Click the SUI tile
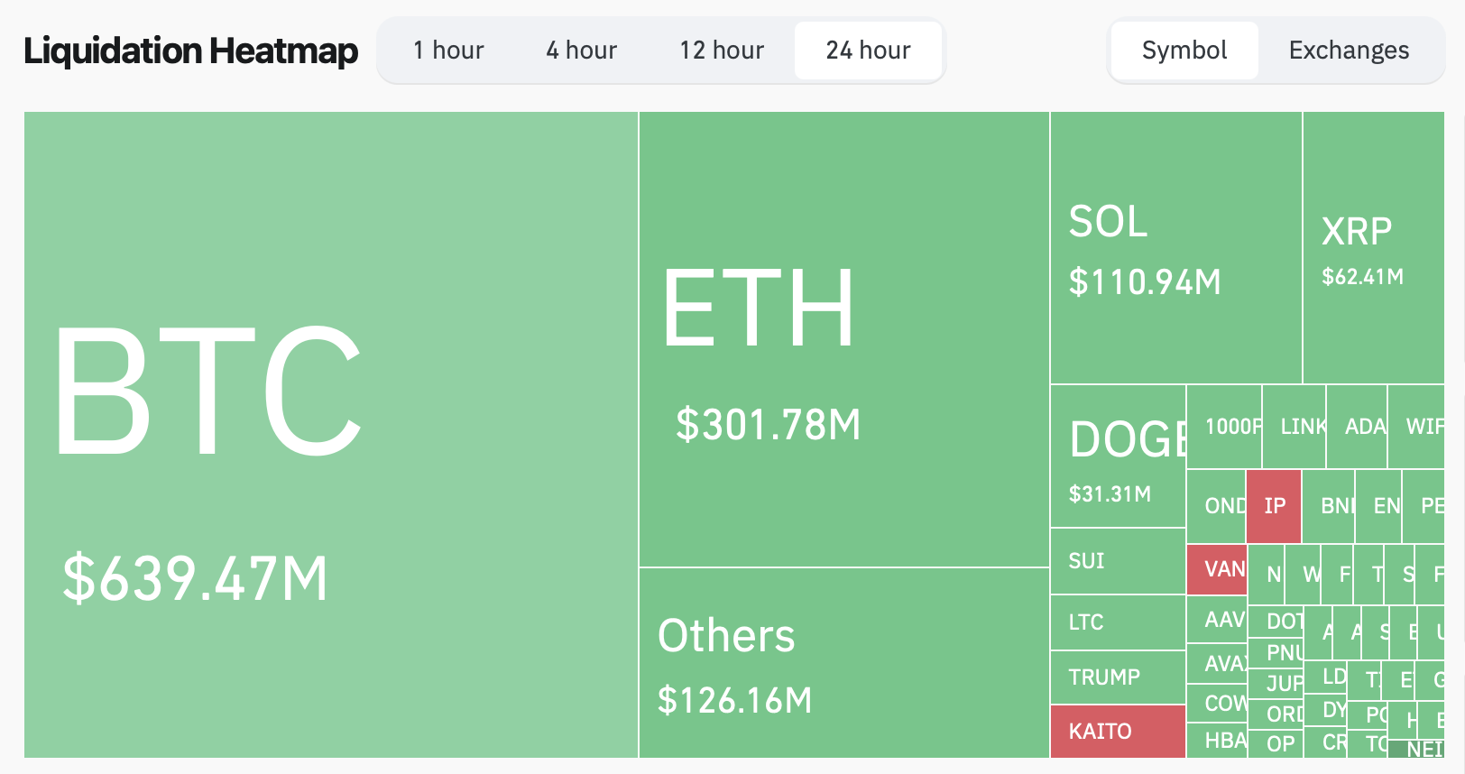 tap(1119, 561)
